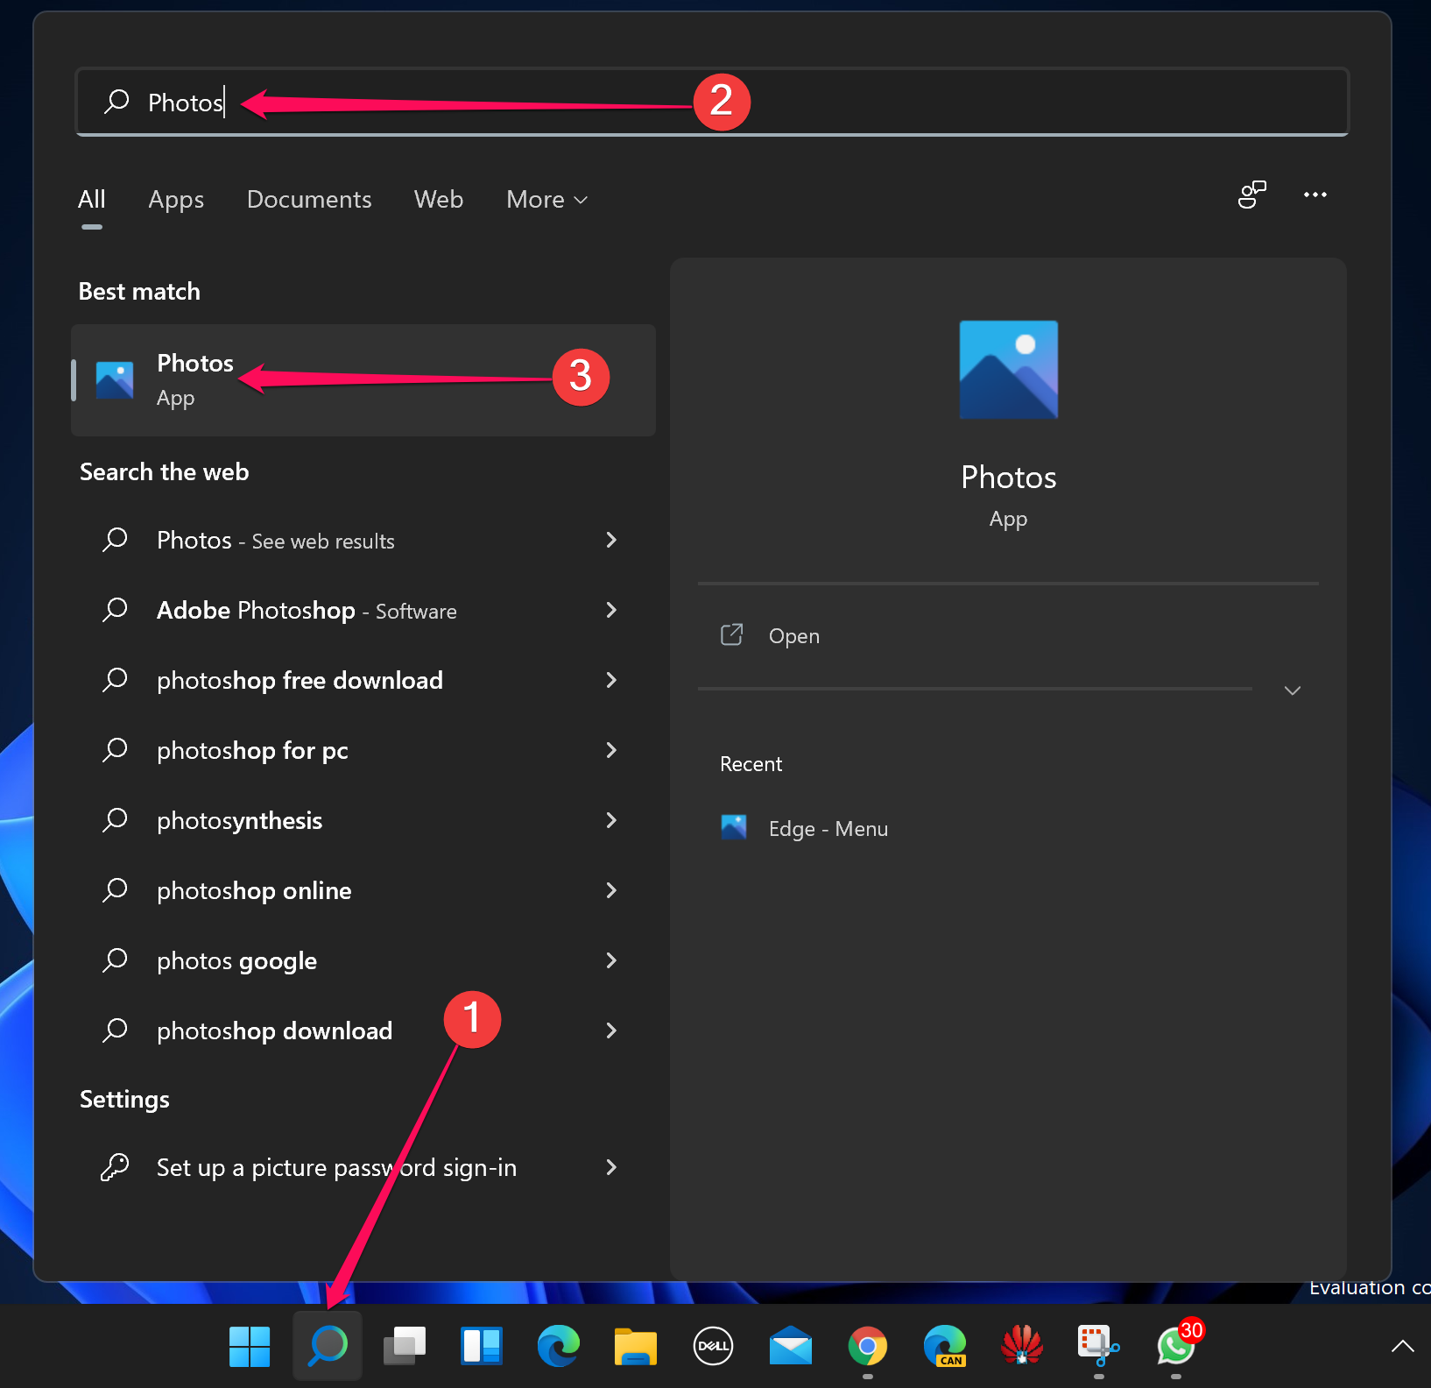
Task: Open the Widgets panel icon
Action: pyautogui.click(x=482, y=1346)
